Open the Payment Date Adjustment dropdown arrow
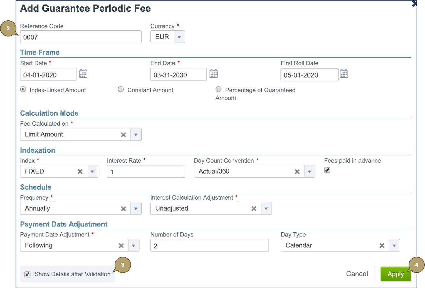This screenshot has width=425, height=288. (134, 246)
